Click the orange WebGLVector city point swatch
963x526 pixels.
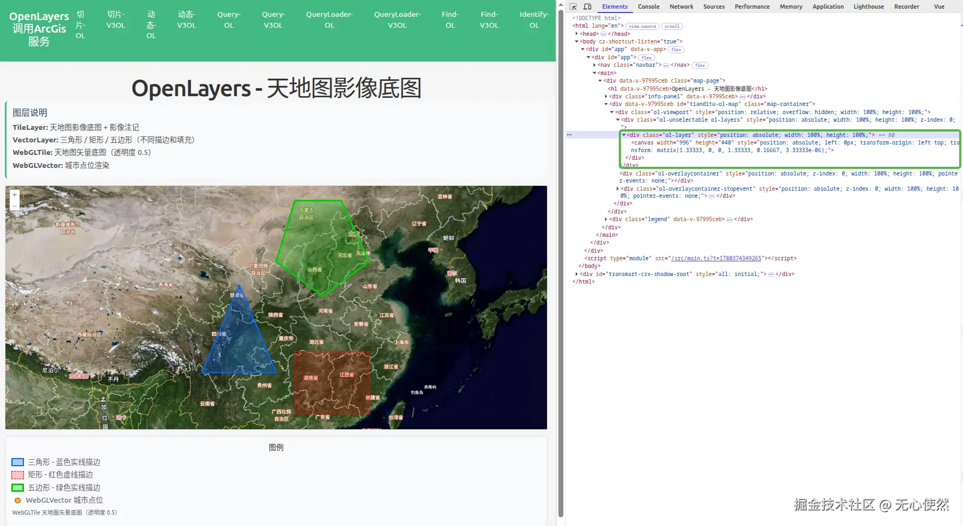tap(17, 500)
